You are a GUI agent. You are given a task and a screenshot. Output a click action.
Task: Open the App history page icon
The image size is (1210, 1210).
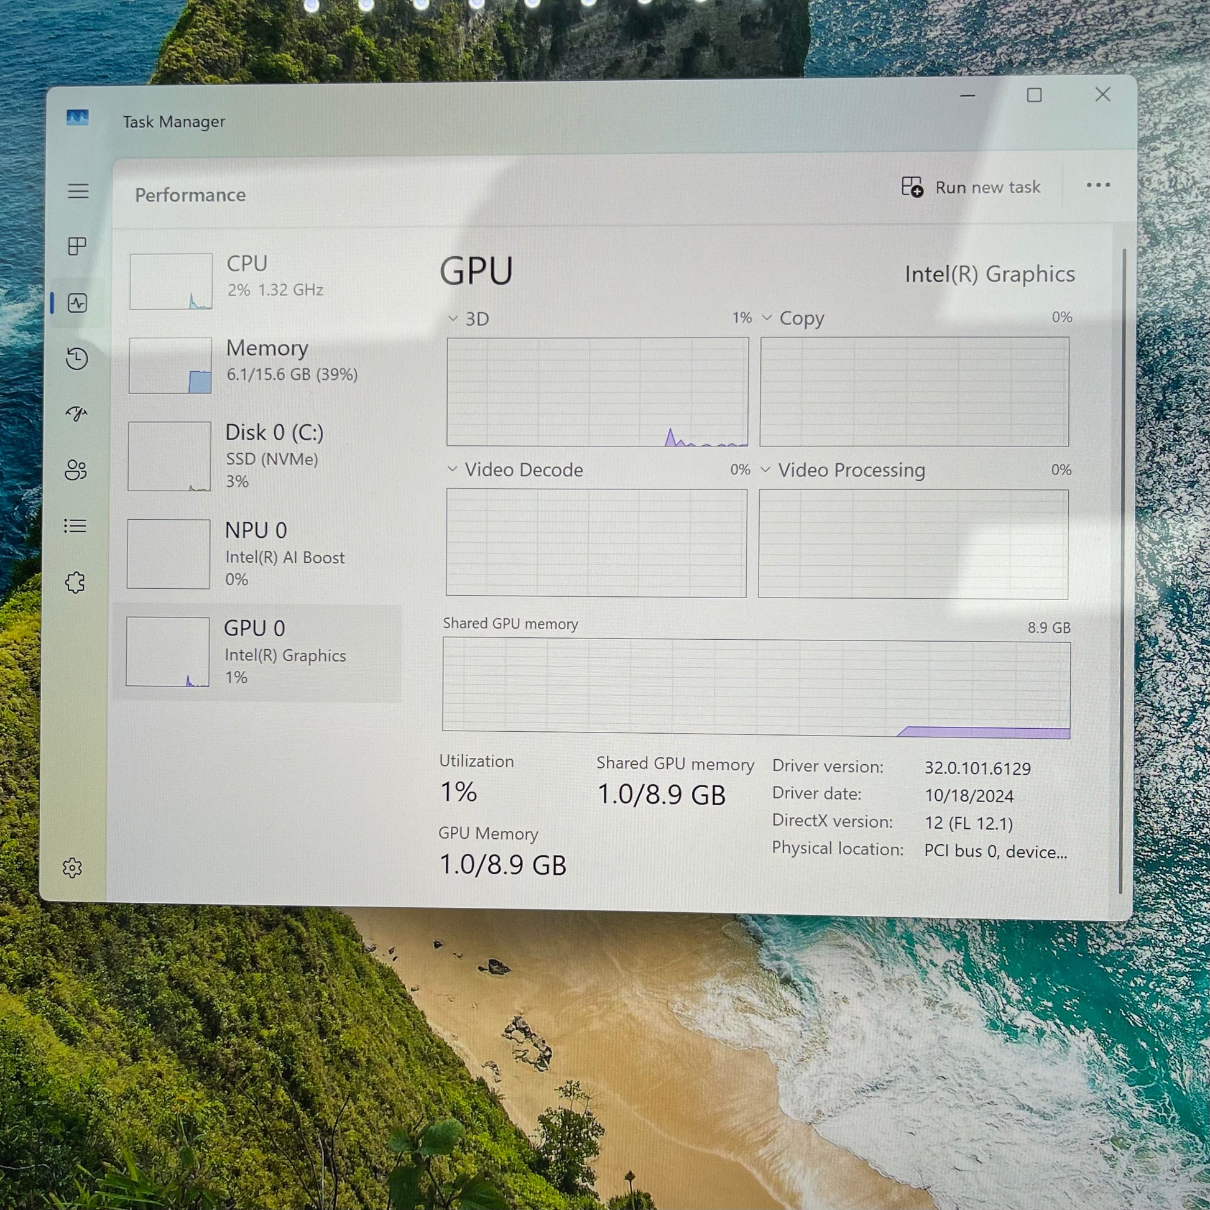pos(77,358)
